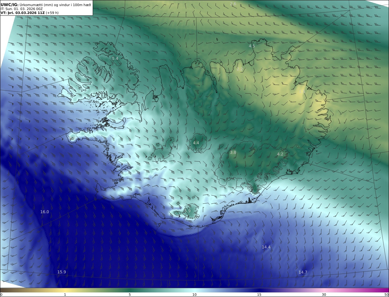Click the 3.8 value label on the map
389x297 pixels.
click(x=233, y=152)
